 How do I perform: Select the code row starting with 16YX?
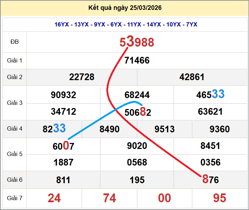coord(126,24)
